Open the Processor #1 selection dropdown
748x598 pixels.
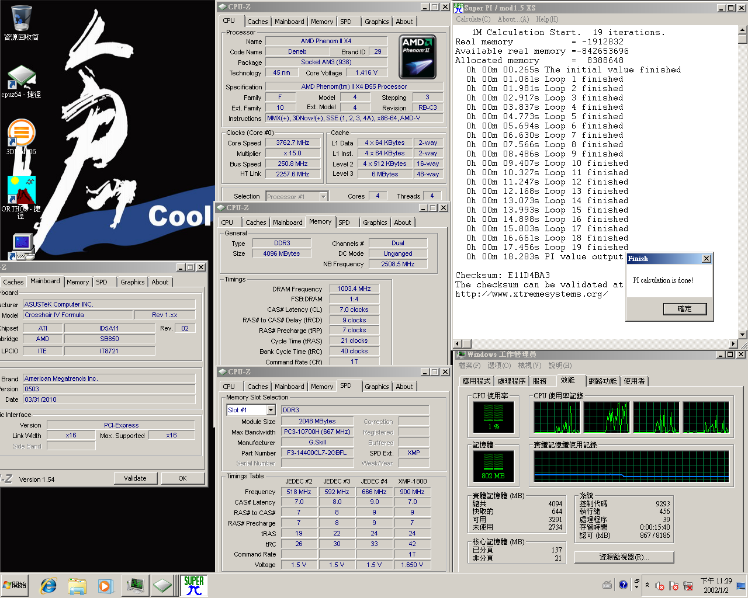click(x=323, y=196)
